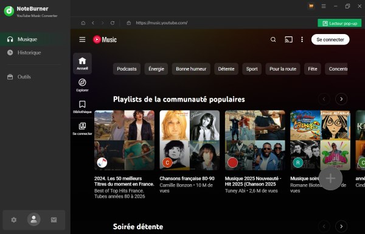Image resolution: width=365 pixels, height=234 pixels.
Task: Click the Best of Top Hits France author text
Action: pyautogui.click(x=119, y=191)
